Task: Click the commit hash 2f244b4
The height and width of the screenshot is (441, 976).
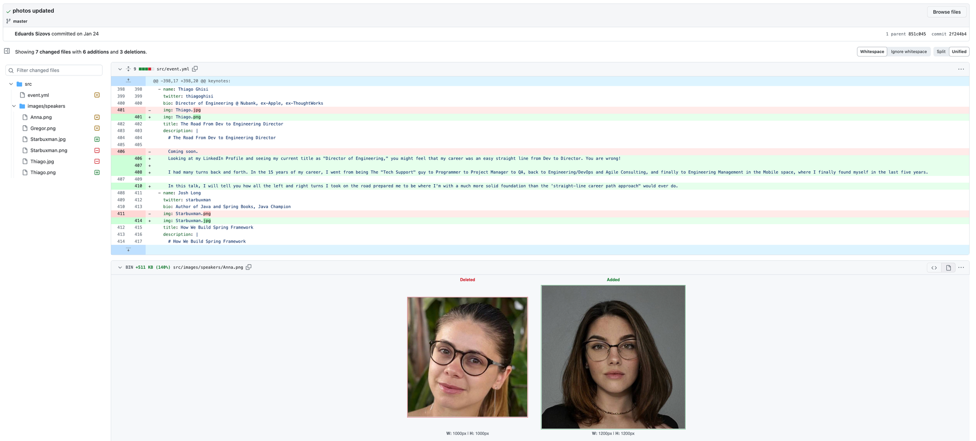Action: 957,34
